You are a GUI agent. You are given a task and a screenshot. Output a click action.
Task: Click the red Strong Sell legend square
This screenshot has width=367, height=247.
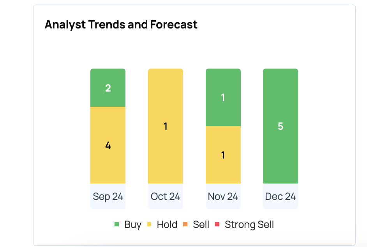point(217,224)
